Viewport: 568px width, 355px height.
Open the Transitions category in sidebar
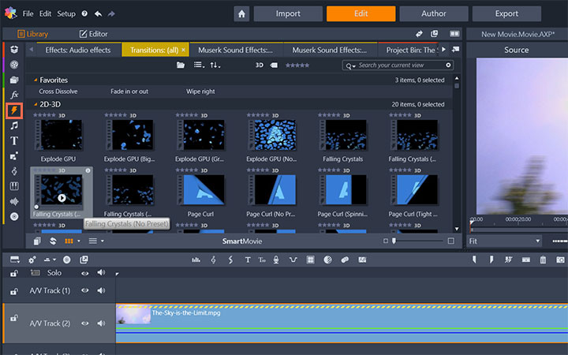pos(14,110)
